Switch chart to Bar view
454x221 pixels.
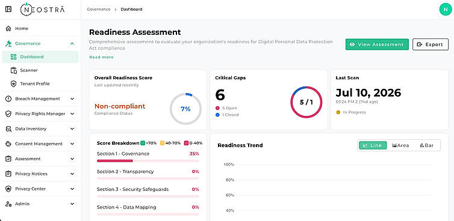click(x=427, y=145)
